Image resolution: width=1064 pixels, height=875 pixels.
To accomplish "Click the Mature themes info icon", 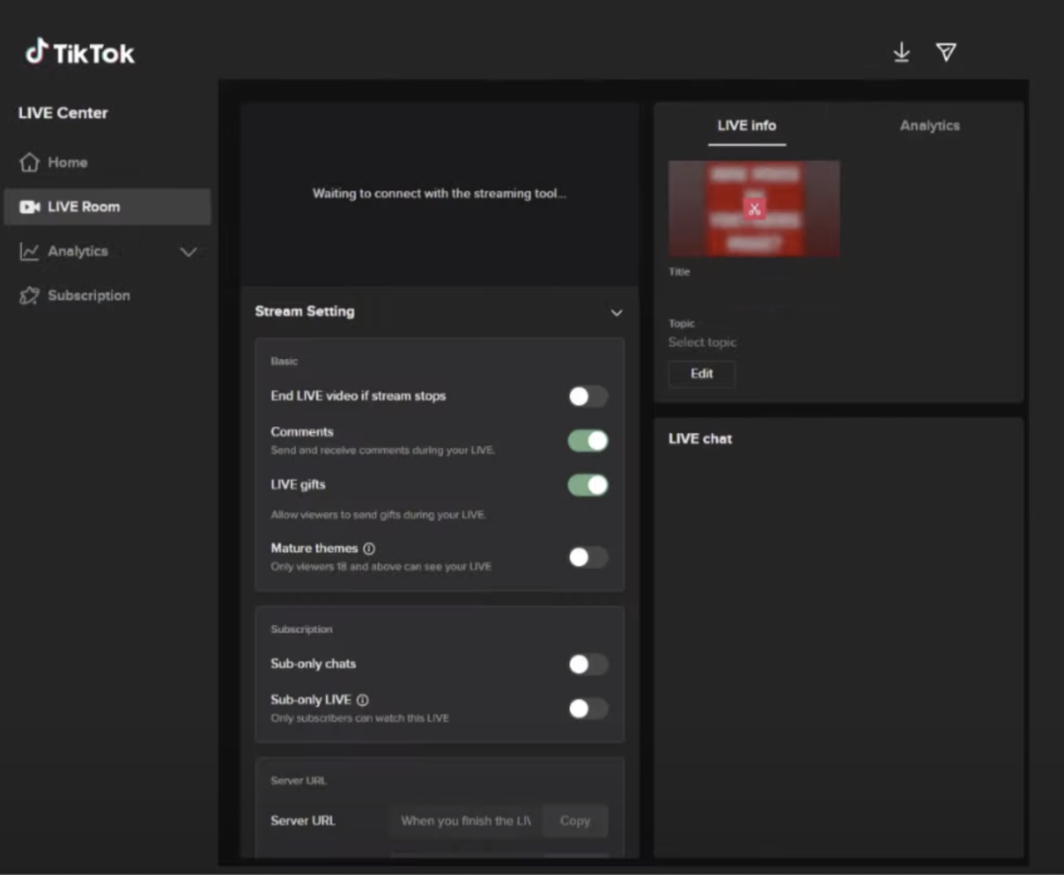I will coord(369,549).
